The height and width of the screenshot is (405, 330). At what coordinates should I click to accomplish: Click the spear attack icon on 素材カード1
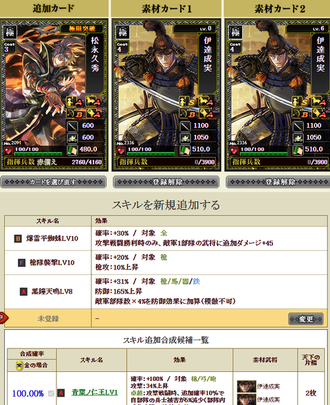pos(185,126)
